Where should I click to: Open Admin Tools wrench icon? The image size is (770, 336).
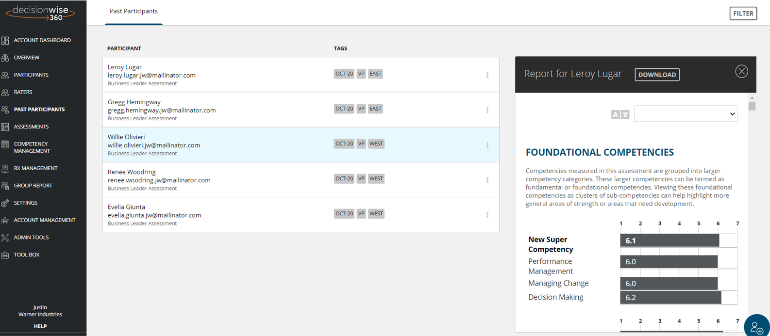pos(5,238)
